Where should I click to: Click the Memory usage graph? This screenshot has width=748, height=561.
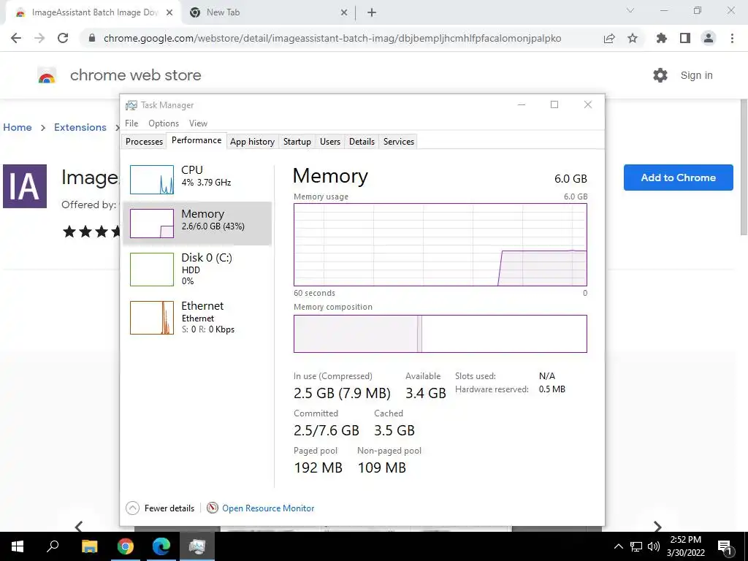(440, 245)
